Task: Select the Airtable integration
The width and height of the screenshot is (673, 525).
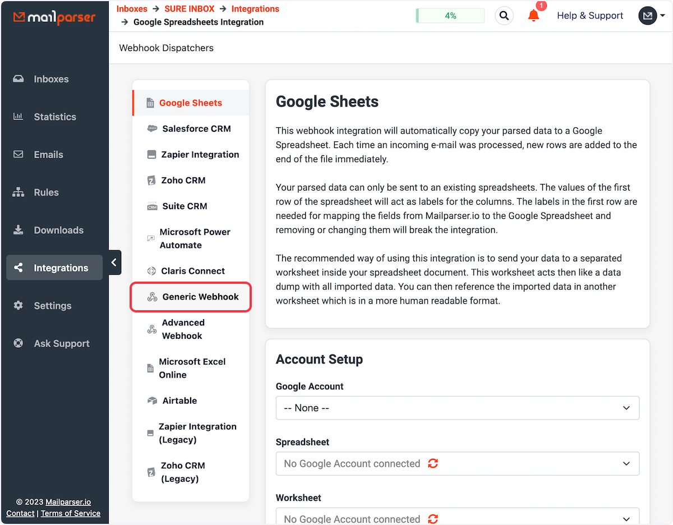Action: tap(191, 400)
